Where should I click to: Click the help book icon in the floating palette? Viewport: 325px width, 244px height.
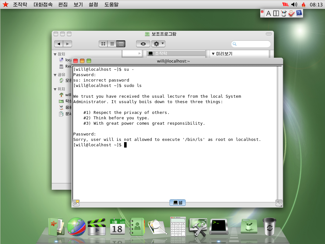[x=299, y=13]
